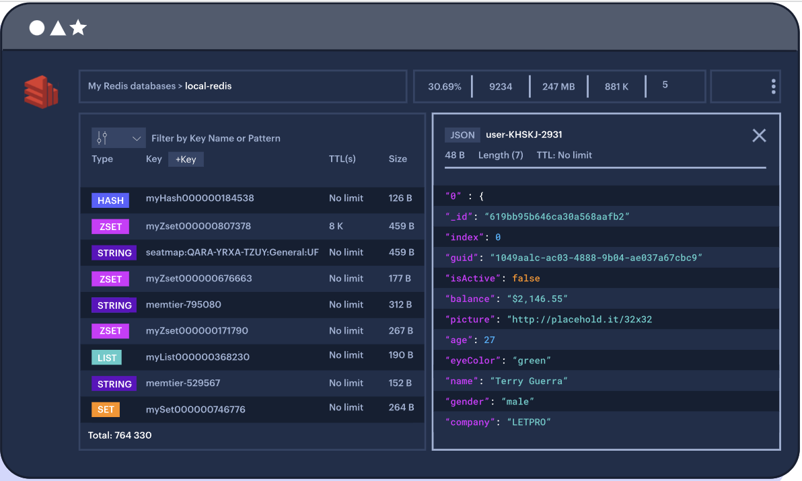Select the SET badge beside mySet000000746776

(106, 409)
